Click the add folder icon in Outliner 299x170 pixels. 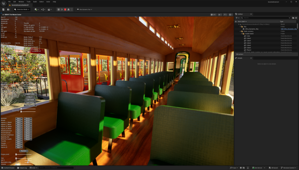[x=293, y=18]
